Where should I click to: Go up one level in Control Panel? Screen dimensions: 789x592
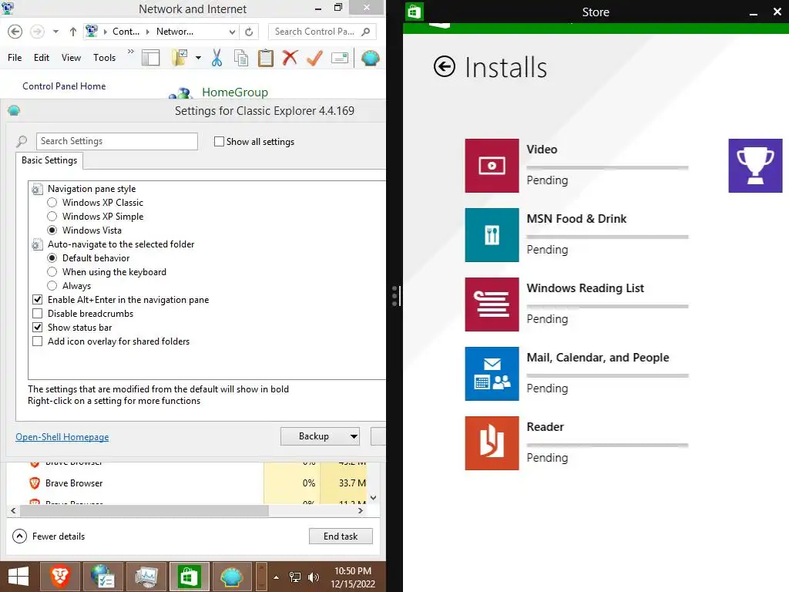coord(73,32)
